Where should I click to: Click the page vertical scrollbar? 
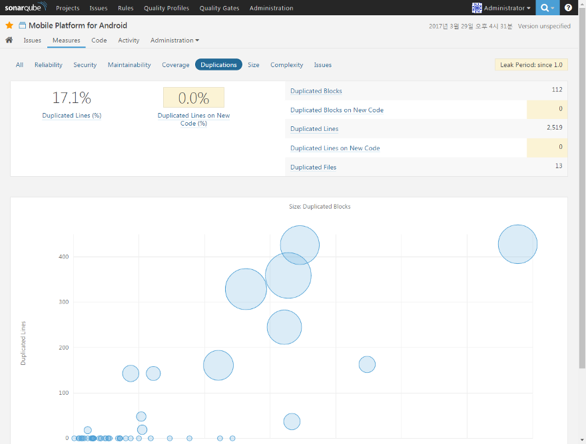582,187
